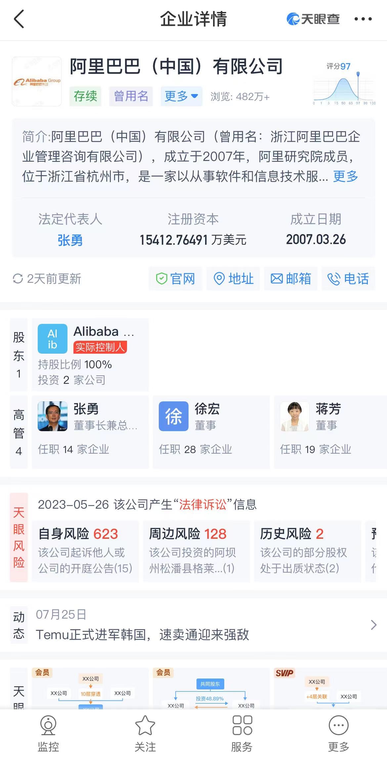Viewport: 387px width, 758px height.
Task: Tap the 评分97 score distribution chart
Action: 344,84
